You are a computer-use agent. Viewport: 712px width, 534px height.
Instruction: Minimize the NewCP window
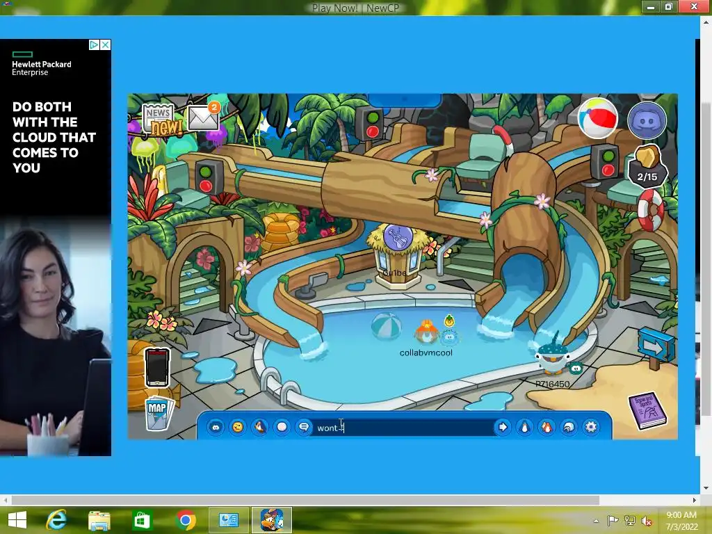click(x=651, y=7)
